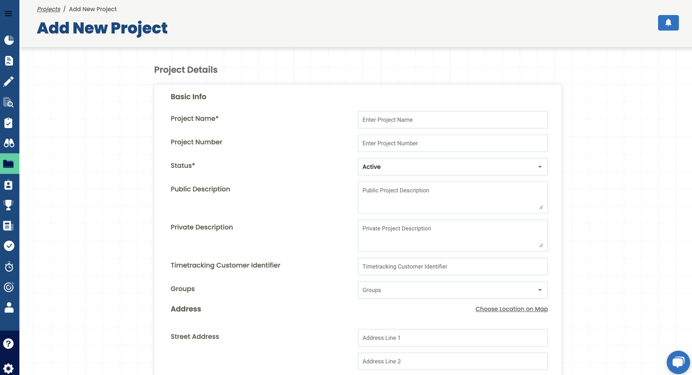Open the notification bell
The image size is (692, 375).
[x=668, y=23]
